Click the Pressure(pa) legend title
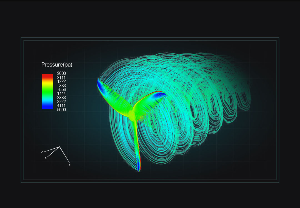This screenshot has height=208, width=300. pos(57,65)
